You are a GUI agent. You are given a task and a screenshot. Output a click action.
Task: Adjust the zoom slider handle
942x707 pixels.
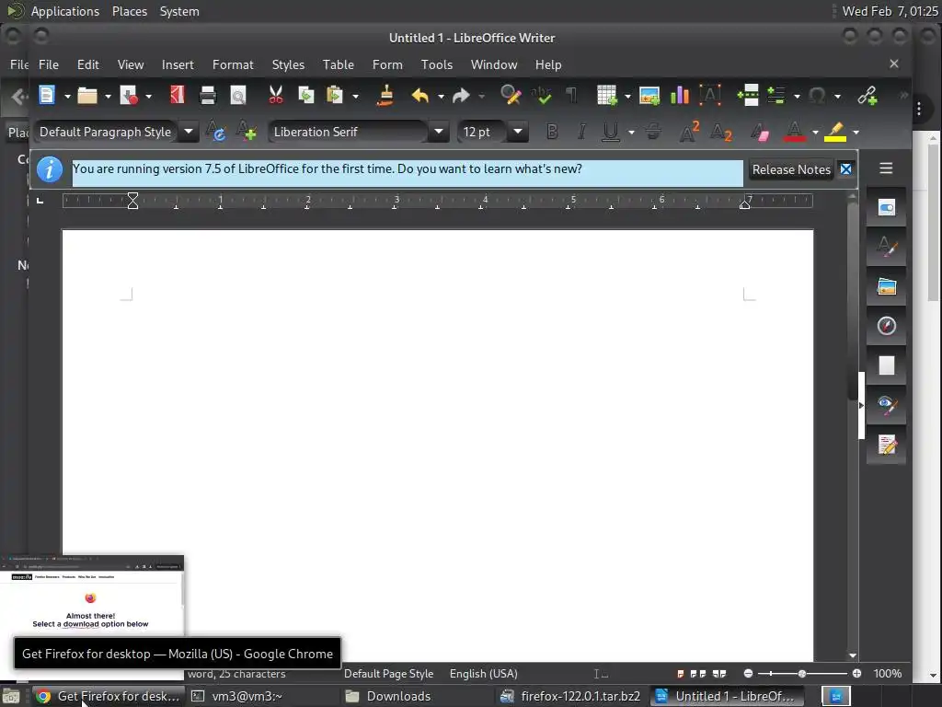pyautogui.click(x=801, y=673)
